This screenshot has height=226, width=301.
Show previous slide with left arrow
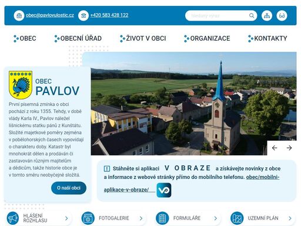coord(275,148)
